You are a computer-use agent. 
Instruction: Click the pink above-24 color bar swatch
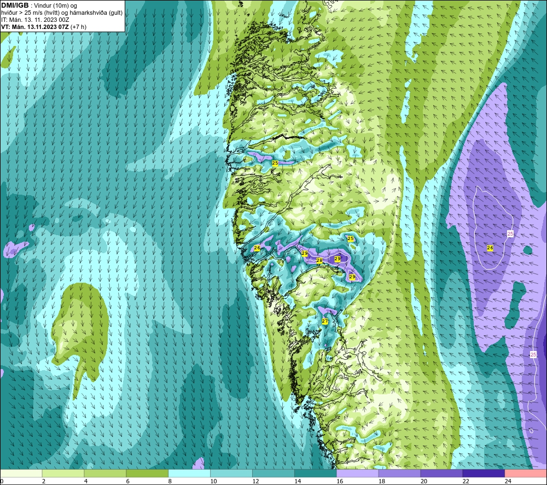526,473
